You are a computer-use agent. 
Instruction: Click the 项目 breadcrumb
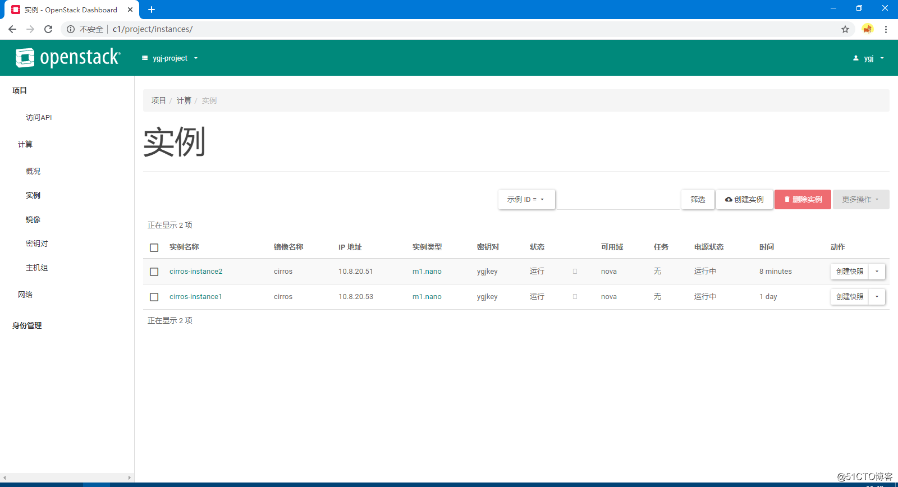[x=158, y=100]
